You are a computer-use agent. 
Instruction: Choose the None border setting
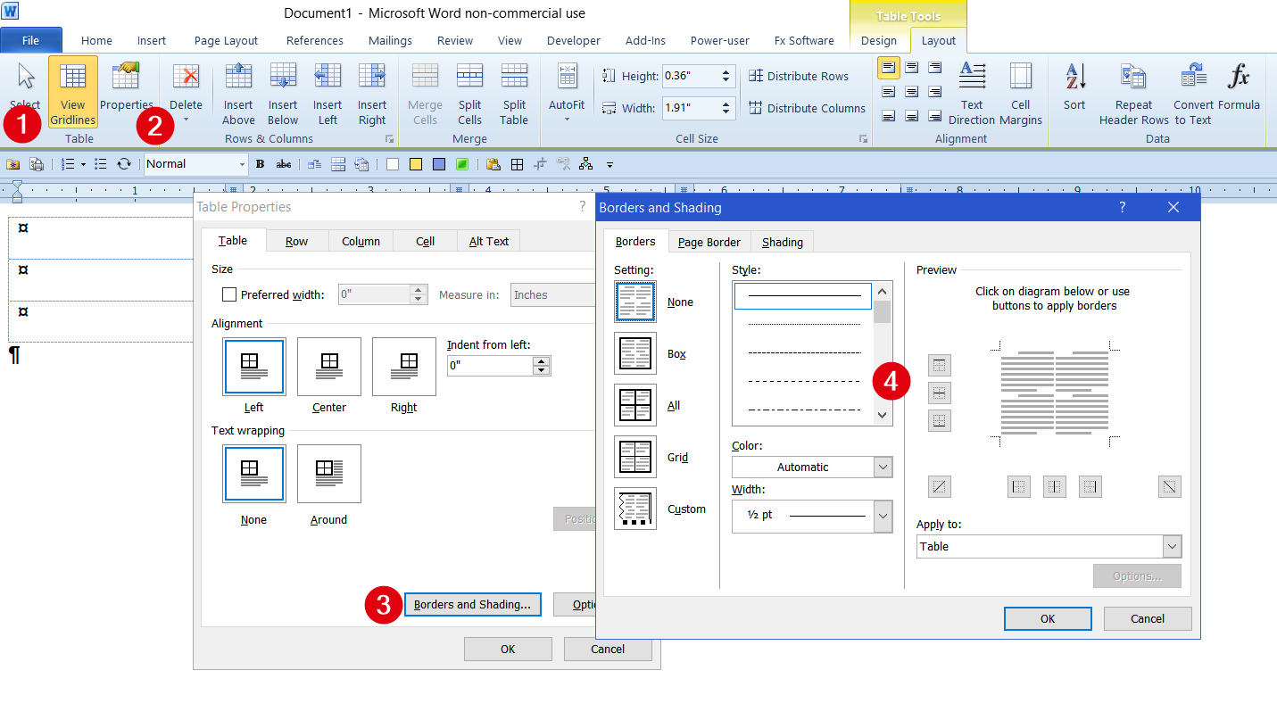(x=635, y=302)
